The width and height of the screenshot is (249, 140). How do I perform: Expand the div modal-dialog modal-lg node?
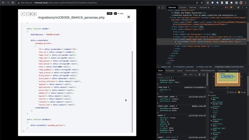tap(175, 46)
